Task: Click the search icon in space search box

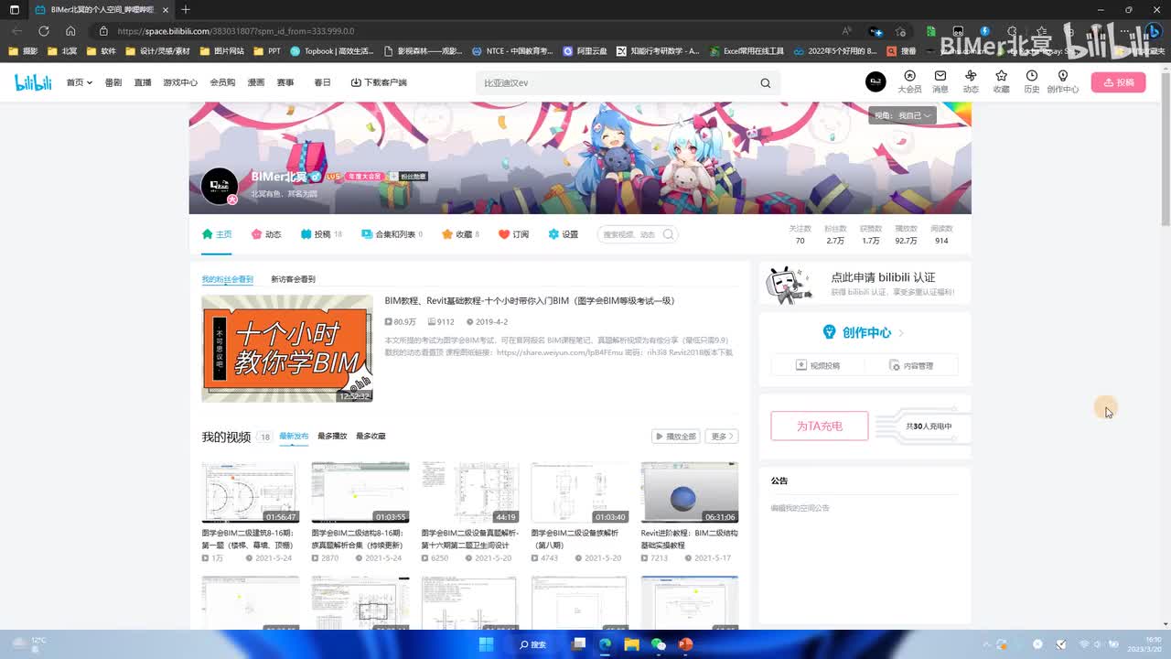Action: (x=668, y=234)
